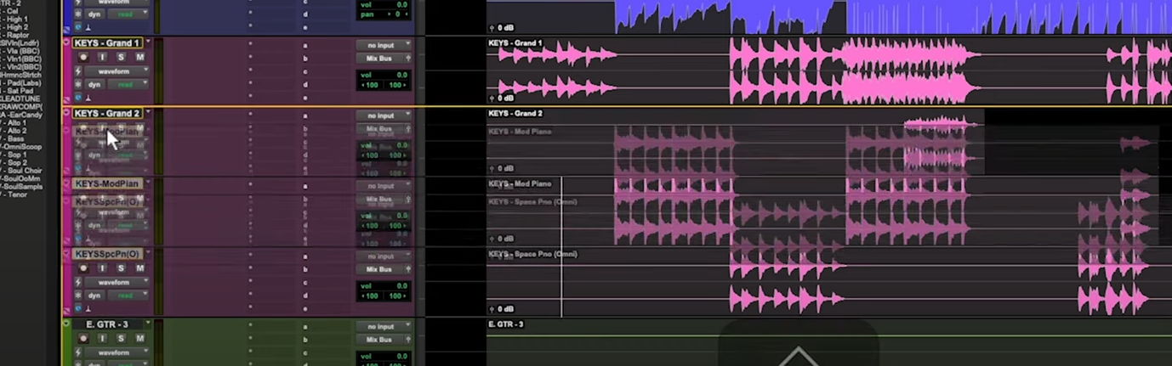Open elastic audio selector on E. GTR - 3
Viewport: 1172px width, 366px height.
coord(78,352)
